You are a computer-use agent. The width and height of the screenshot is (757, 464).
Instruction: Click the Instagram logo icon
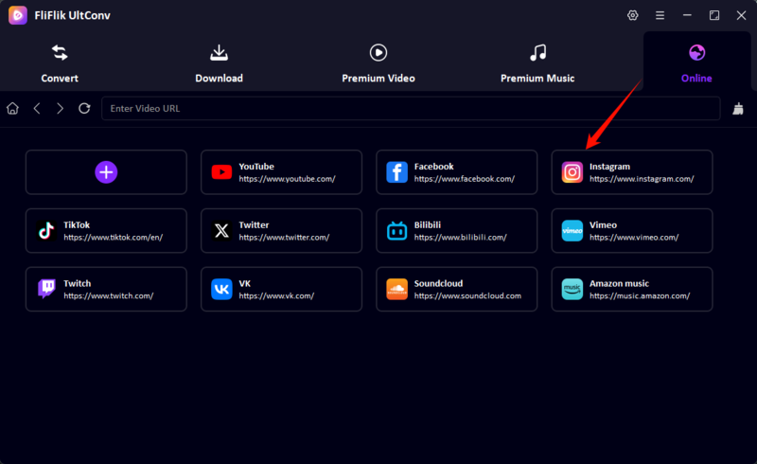point(572,172)
